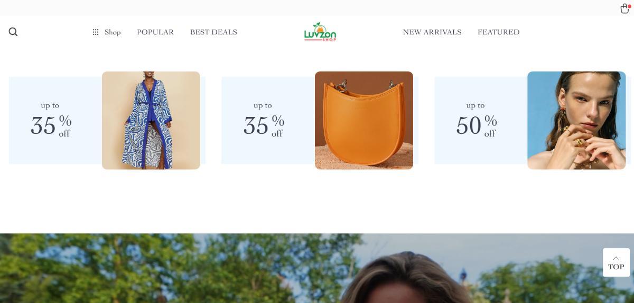Click the red notification dot on cart
This screenshot has height=303, width=634.
coord(629,6)
